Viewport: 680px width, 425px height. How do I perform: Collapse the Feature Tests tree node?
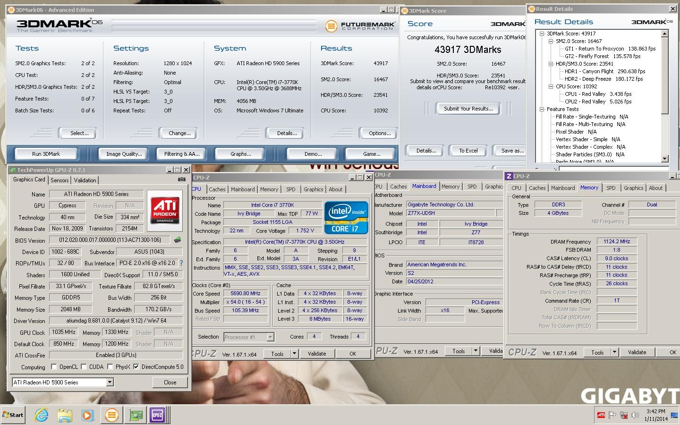click(x=543, y=109)
